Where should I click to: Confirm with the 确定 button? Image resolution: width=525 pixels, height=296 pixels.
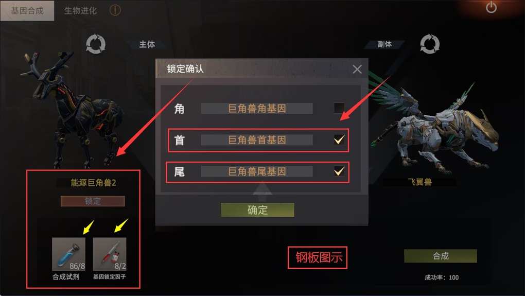pos(257,210)
